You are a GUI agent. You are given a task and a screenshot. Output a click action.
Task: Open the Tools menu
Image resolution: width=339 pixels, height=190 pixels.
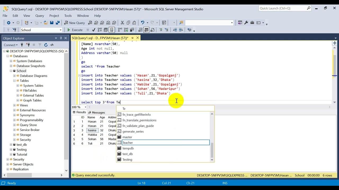68,16
